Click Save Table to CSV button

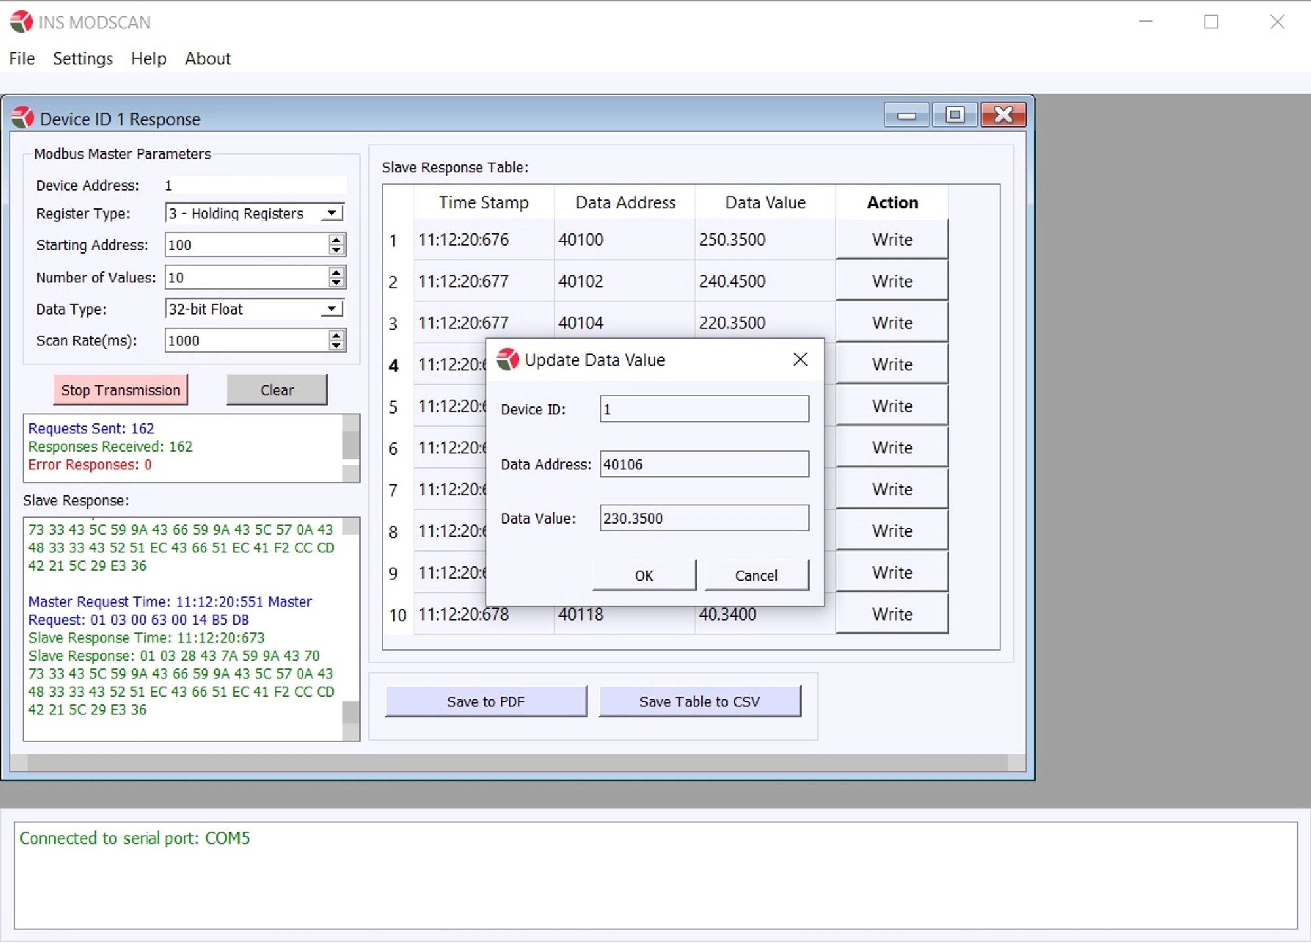[x=699, y=701]
